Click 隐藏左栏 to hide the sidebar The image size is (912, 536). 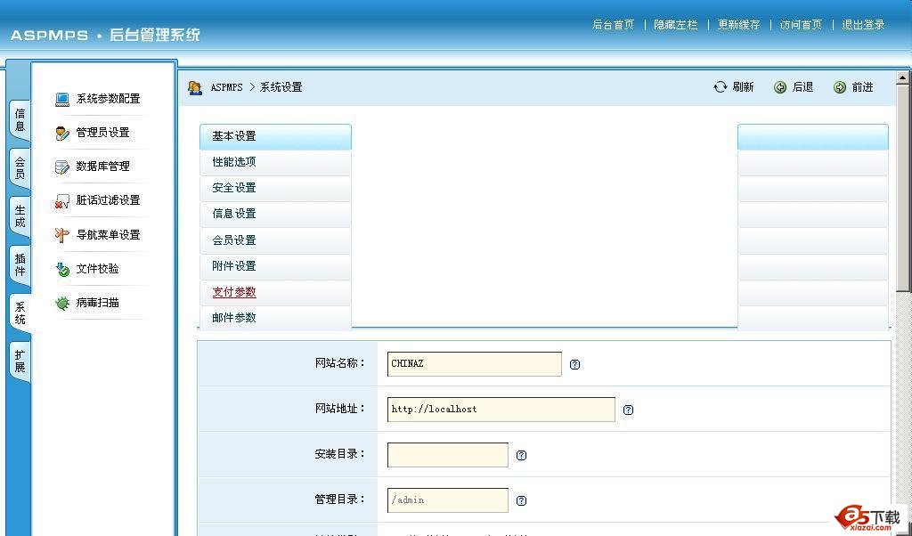(x=676, y=24)
